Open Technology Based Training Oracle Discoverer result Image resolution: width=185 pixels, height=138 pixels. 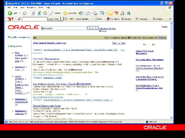pos(62,84)
